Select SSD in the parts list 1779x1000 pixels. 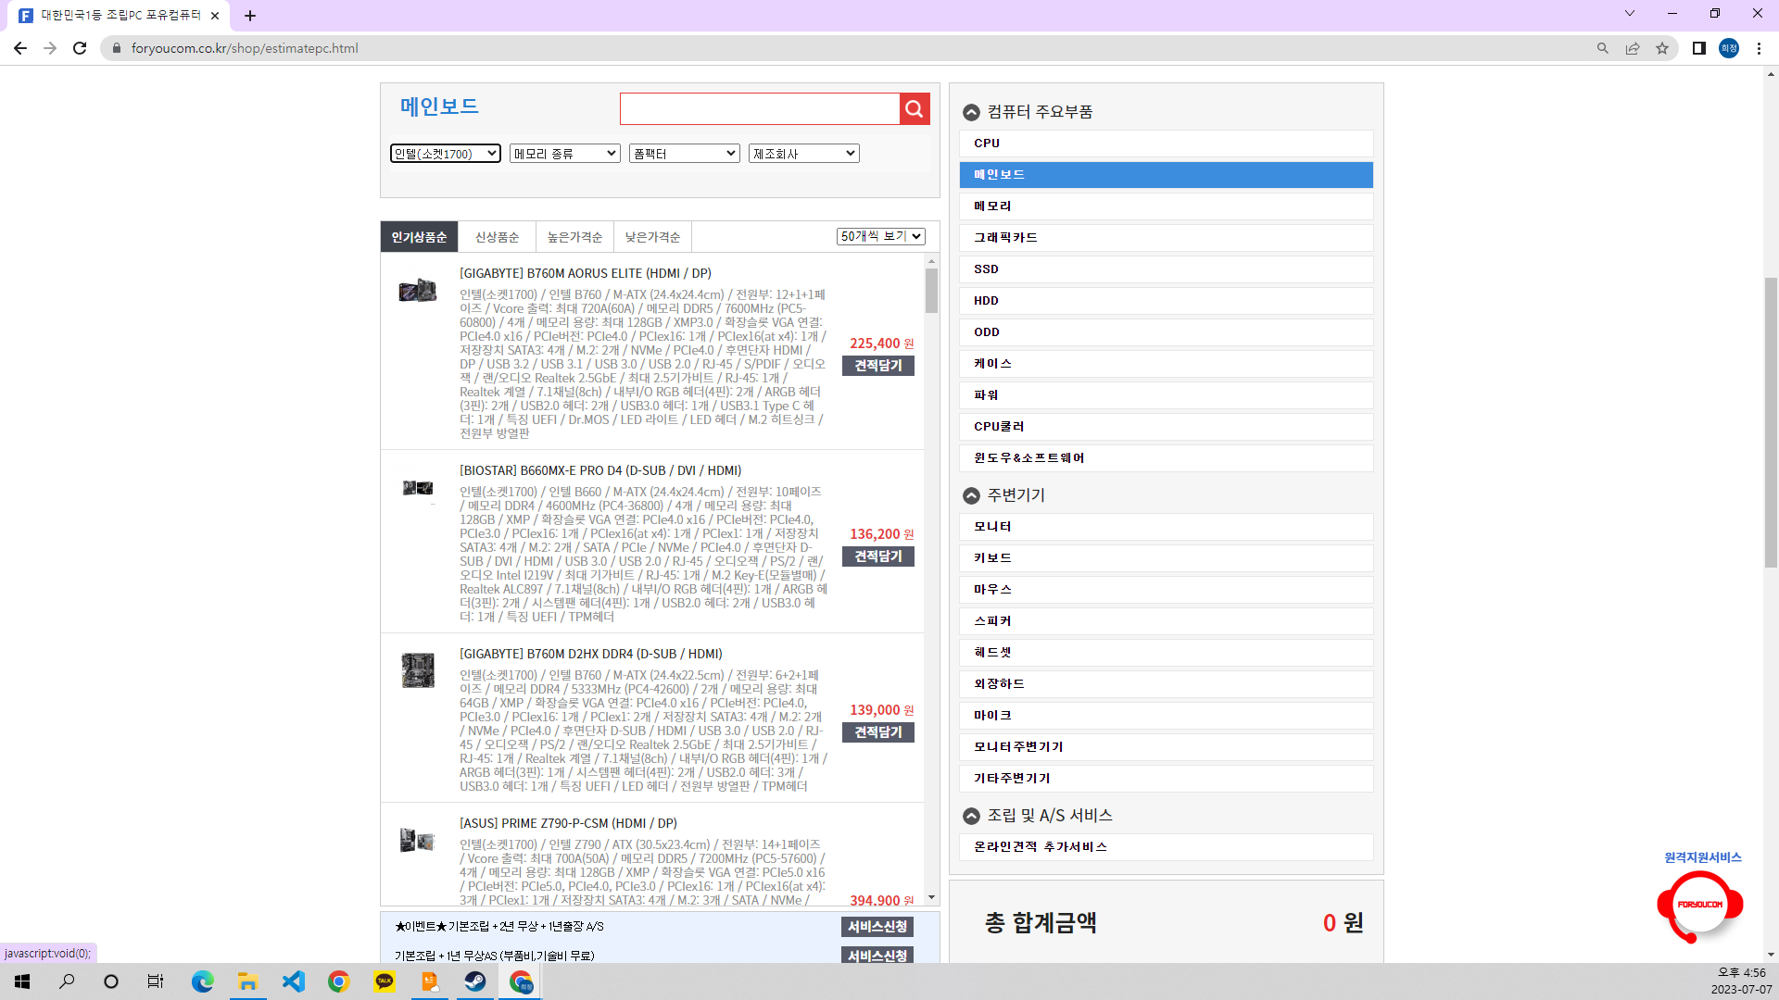point(1166,269)
